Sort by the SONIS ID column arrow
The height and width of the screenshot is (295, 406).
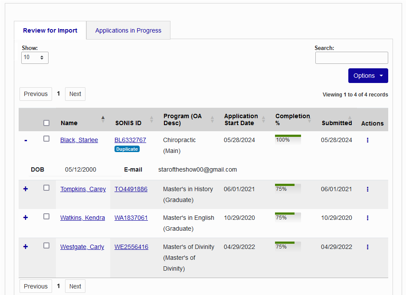151,119
